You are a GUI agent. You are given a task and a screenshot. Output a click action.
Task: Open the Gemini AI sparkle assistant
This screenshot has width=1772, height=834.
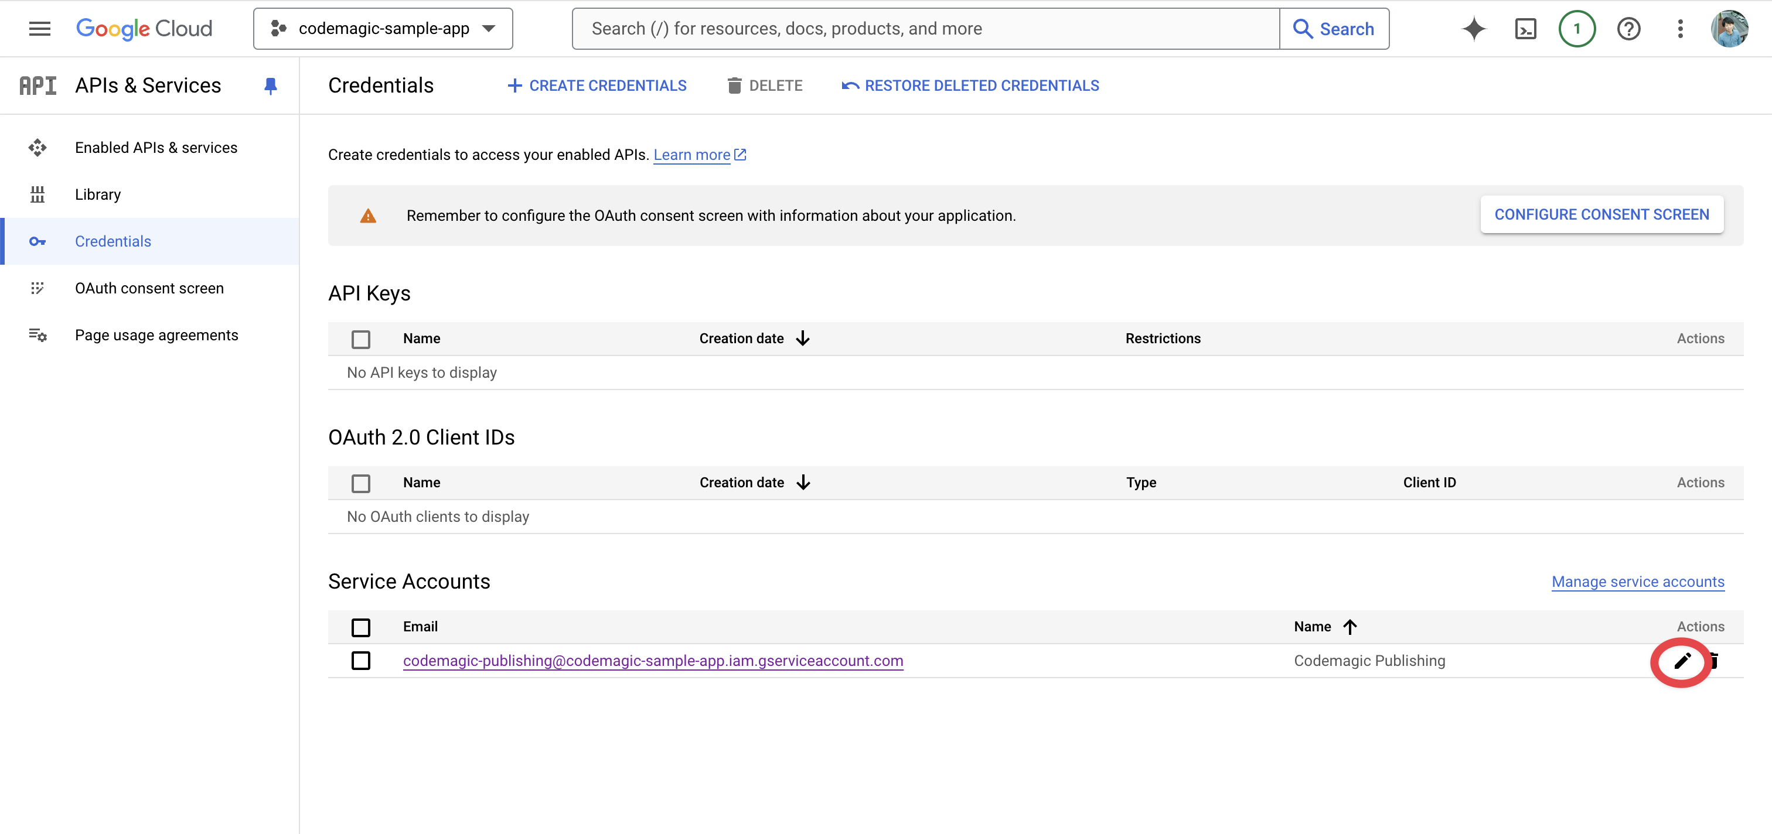[1474, 29]
